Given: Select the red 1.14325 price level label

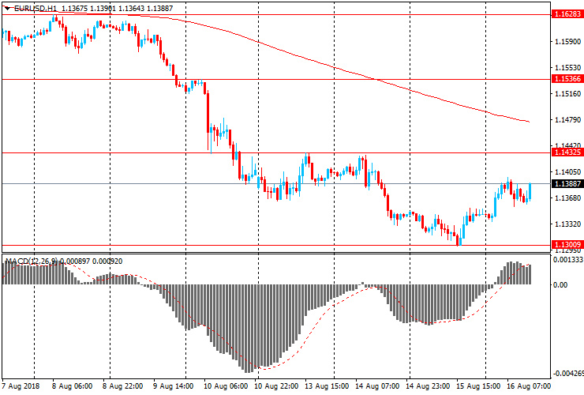Looking at the screenshot, I should tap(567, 152).
